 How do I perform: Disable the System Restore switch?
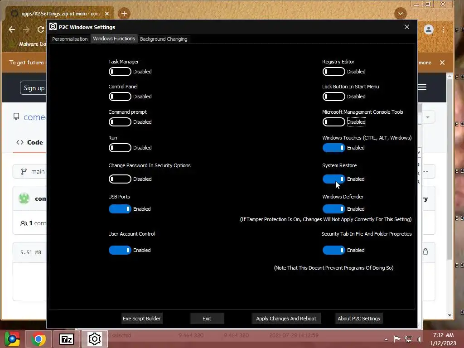333,179
